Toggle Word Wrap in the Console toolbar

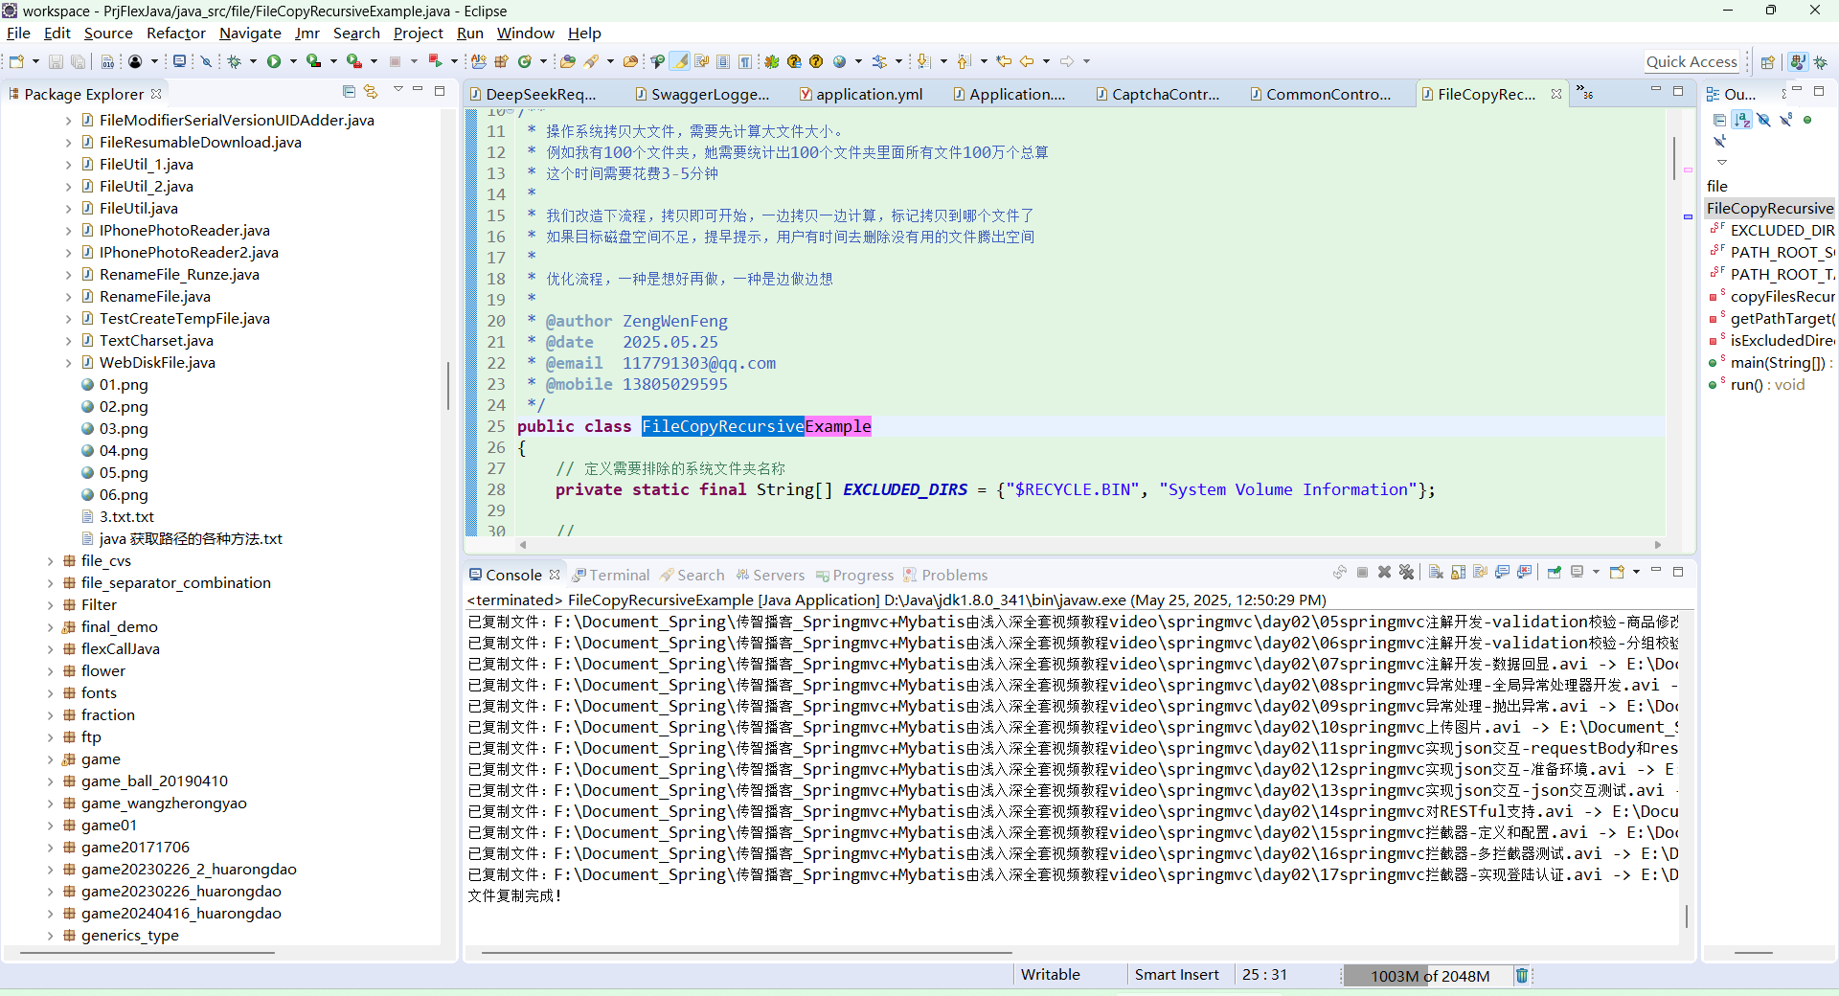tap(1480, 573)
